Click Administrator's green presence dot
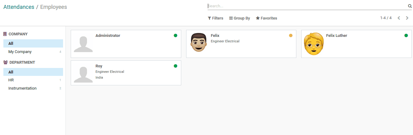Viewport: 413px width, 135px height. tap(175, 35)
